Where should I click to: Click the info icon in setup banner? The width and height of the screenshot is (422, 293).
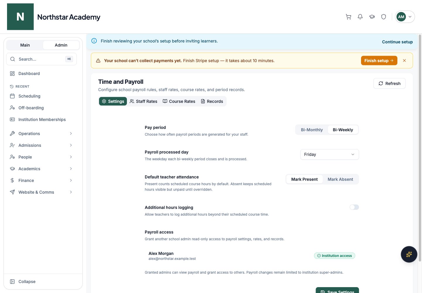coord(94,41)
